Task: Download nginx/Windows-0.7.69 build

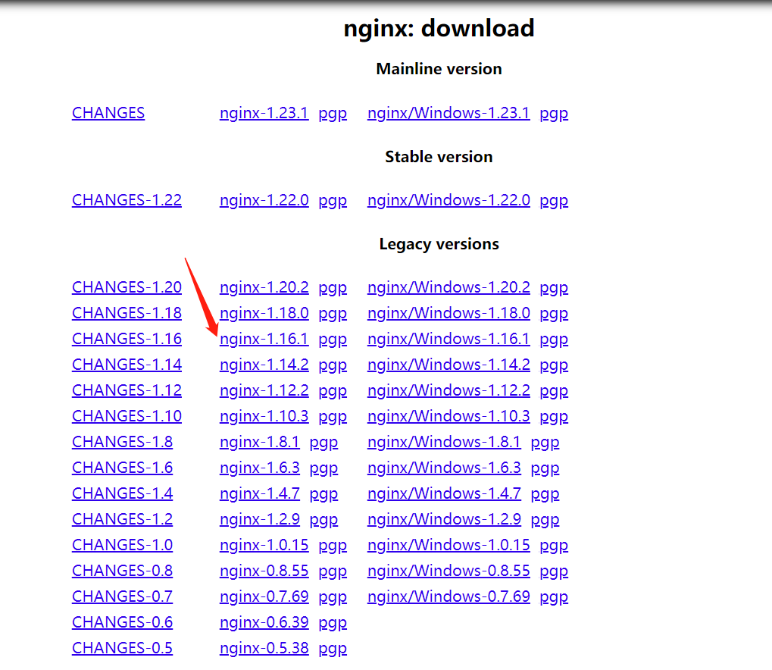Action: coord(449,596)
